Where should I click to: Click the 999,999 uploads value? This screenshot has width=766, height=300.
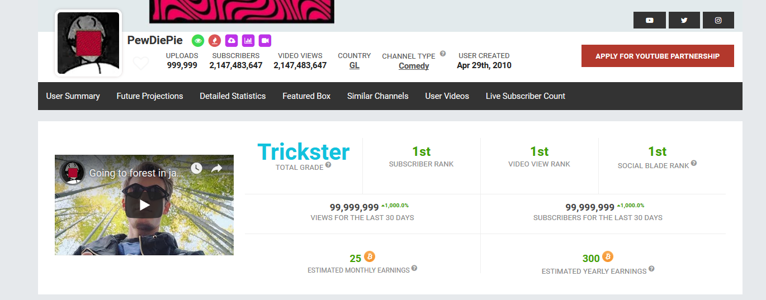click(182, 65)
